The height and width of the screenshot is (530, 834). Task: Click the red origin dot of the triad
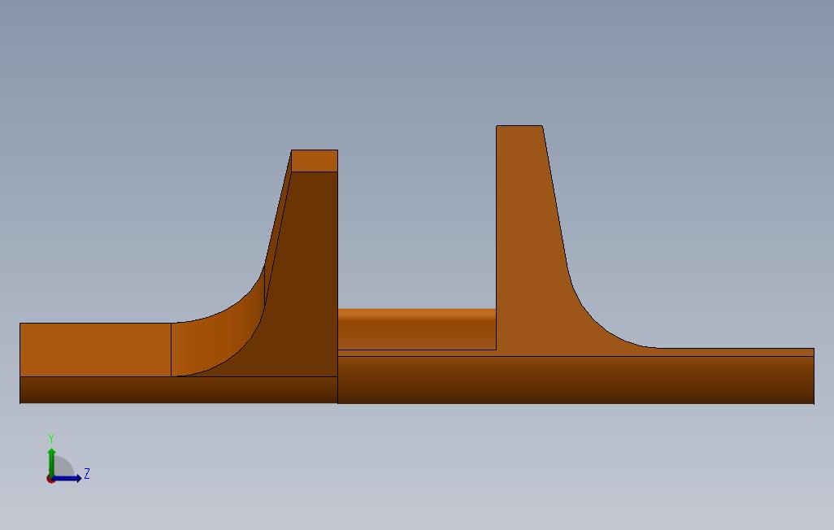(50, 480)
